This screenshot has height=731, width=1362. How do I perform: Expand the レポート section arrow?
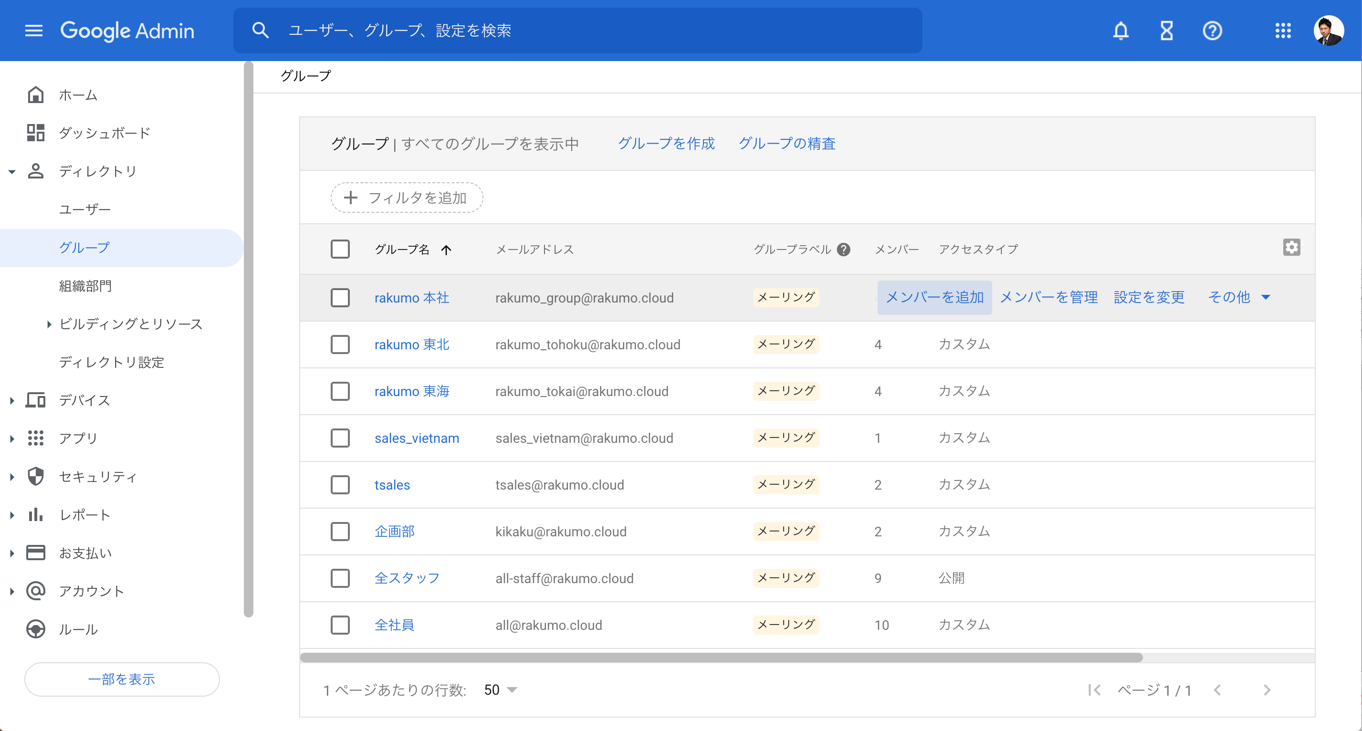11,515
